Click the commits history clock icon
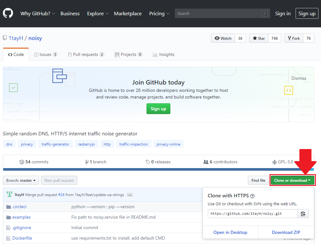This screenshot has width=321, height=245. (22, 162)
